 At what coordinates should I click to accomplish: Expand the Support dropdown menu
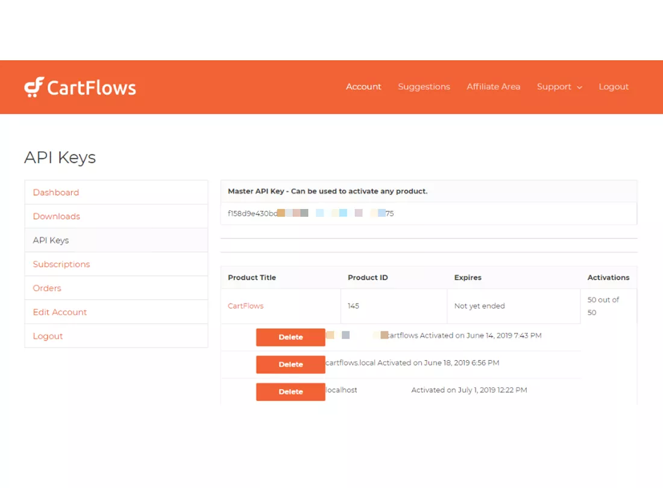[x=554, y=87]
